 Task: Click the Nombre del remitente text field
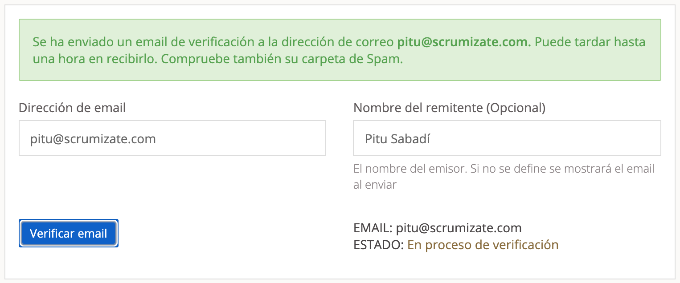pyautogui.click(x=507, y=138)
